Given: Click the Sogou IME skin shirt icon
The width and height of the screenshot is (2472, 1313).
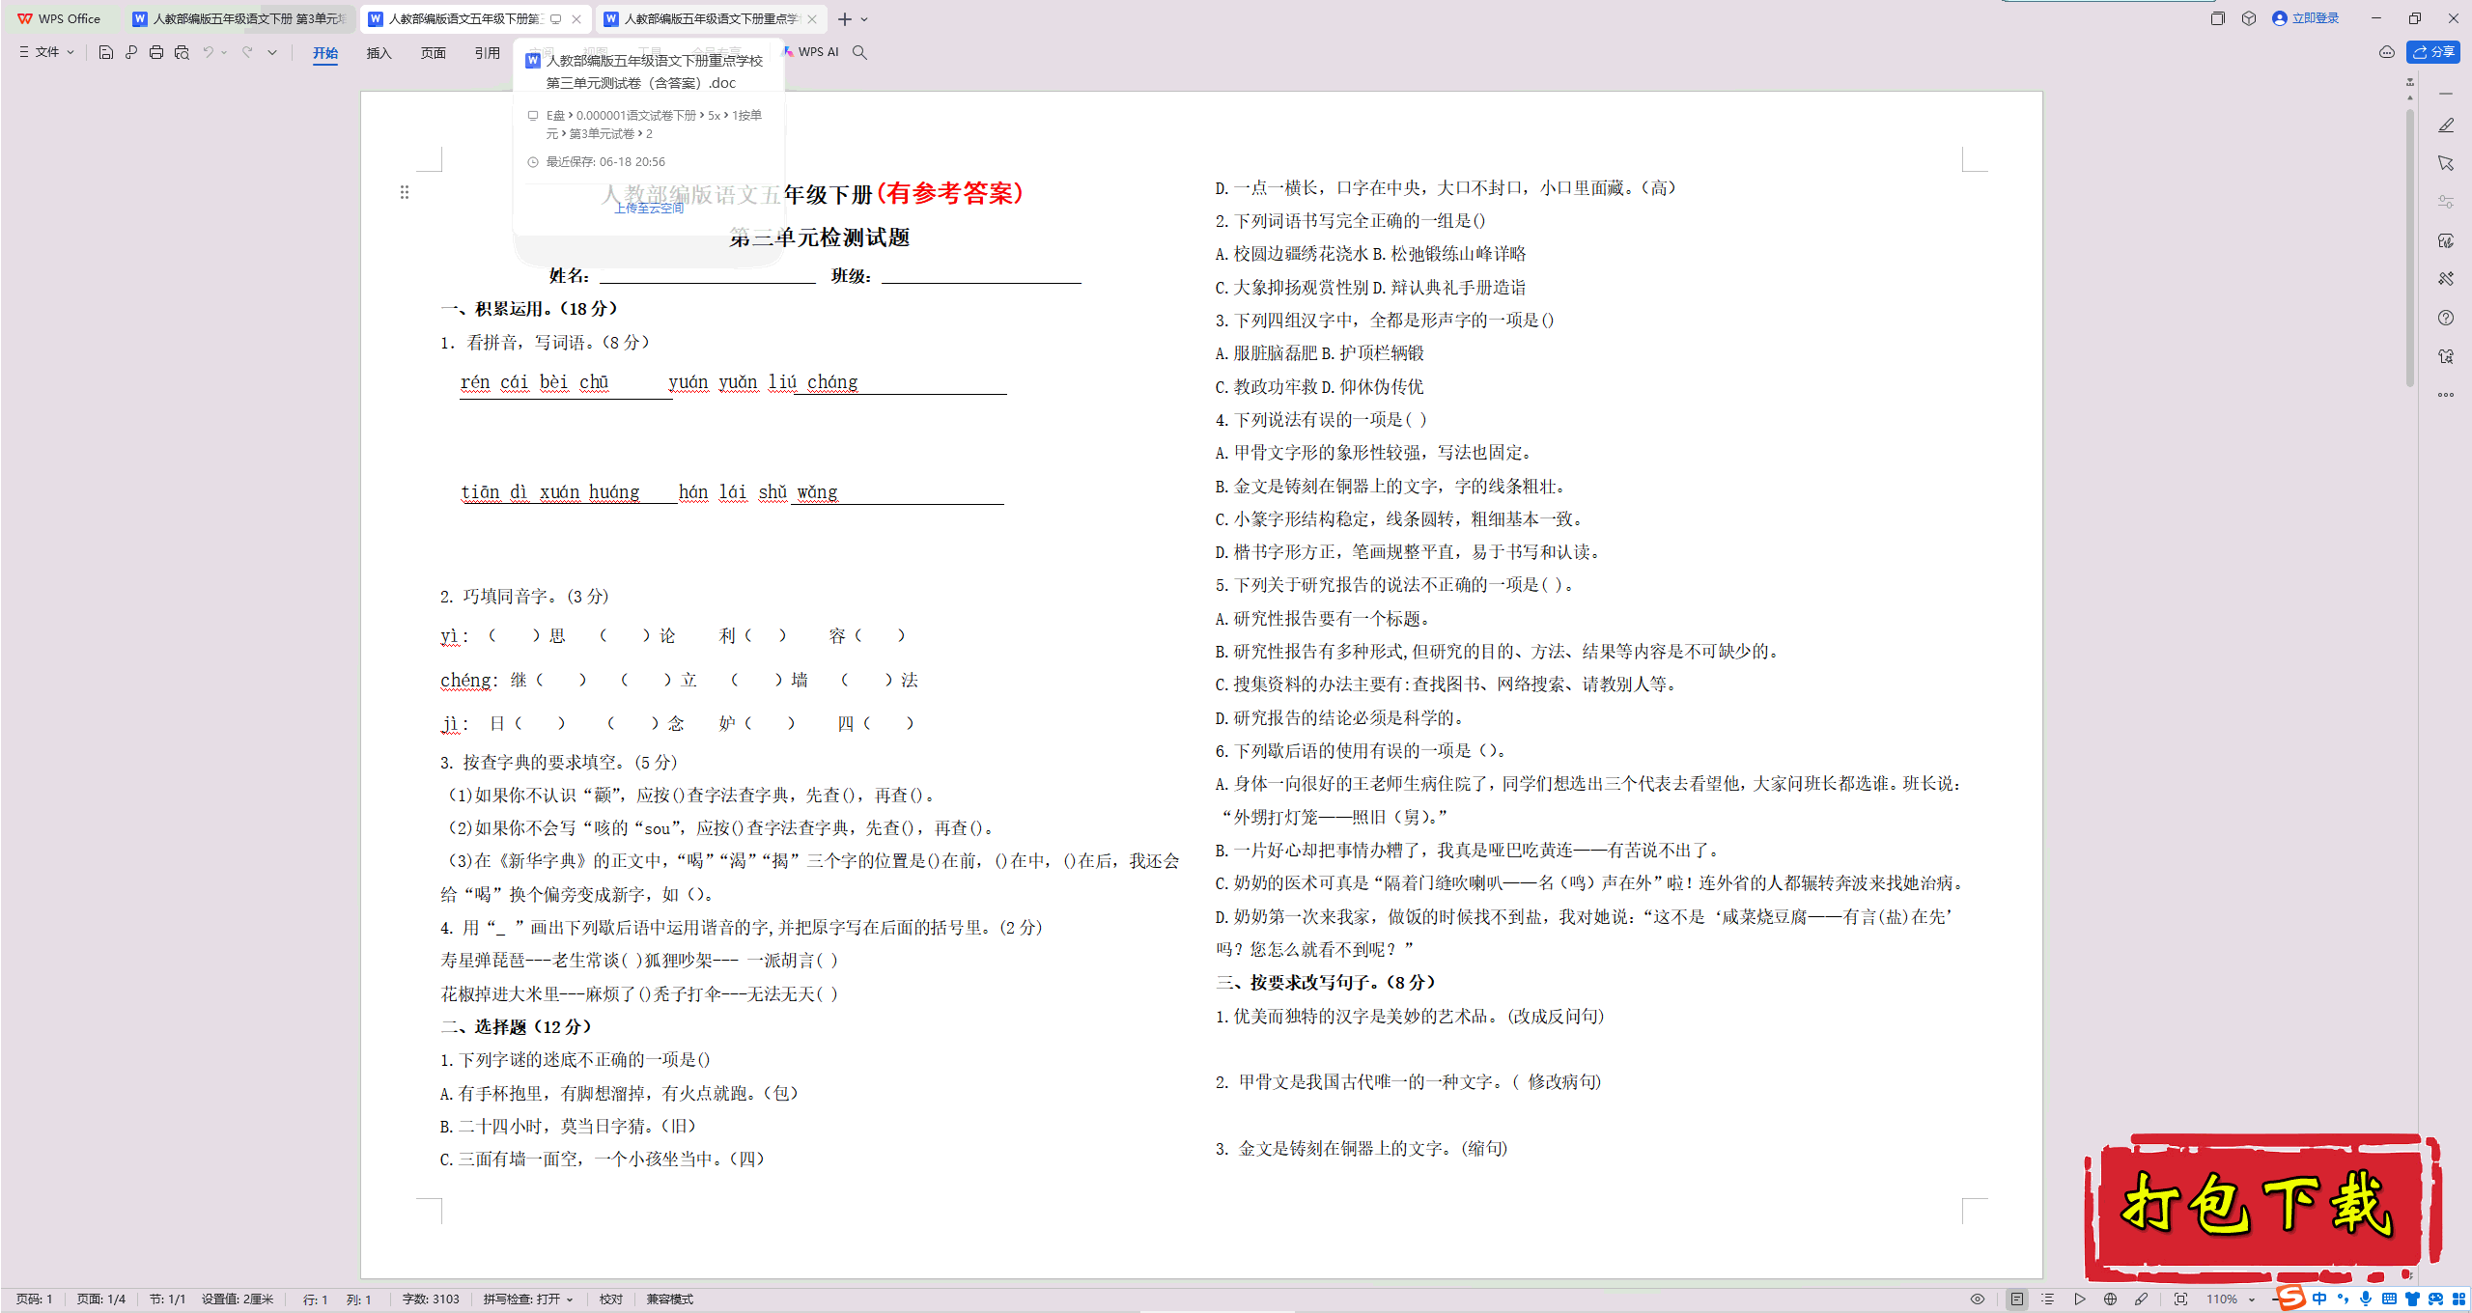Looking at the screenshot, I should tap(2412, 1299).
